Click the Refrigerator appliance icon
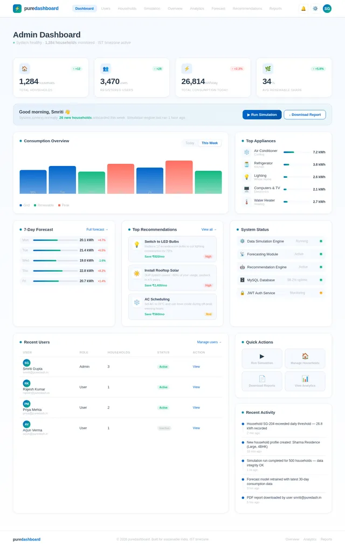The width and height of the screenshot is (345, 548). tap(247, 164)
